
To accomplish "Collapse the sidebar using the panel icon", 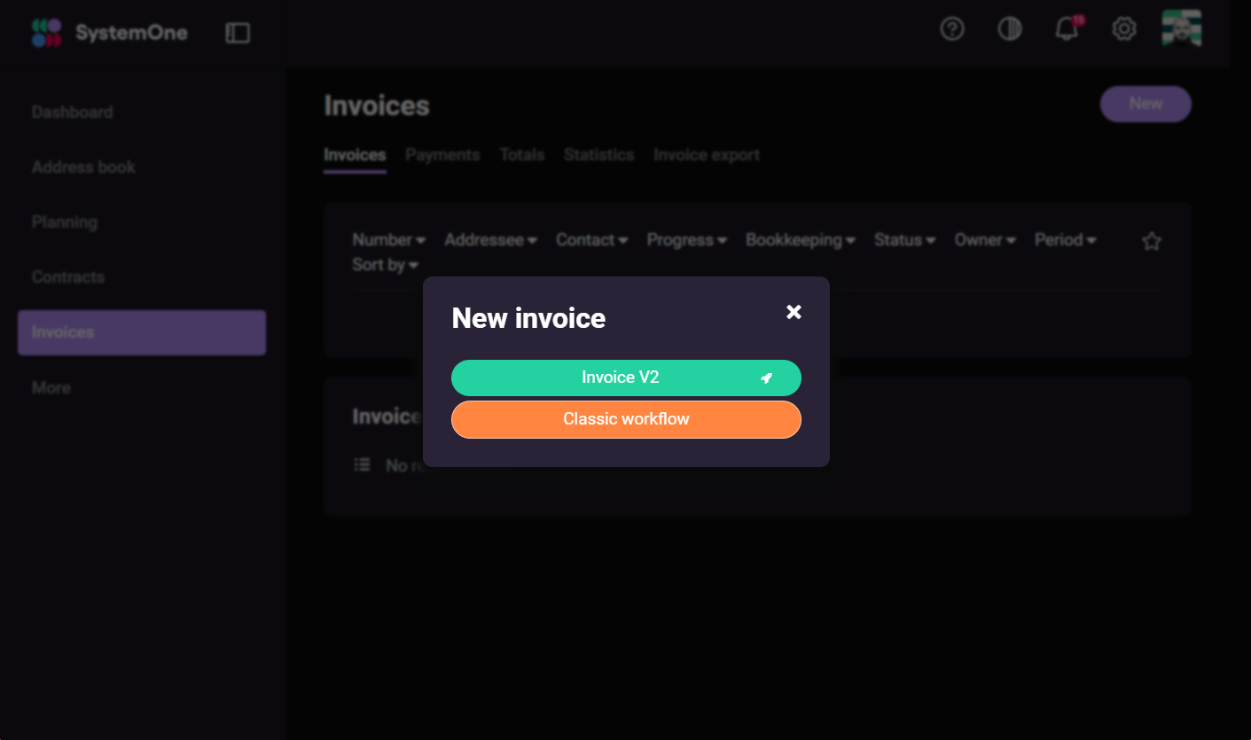I will pyautogui.click(x=238, y=32).
